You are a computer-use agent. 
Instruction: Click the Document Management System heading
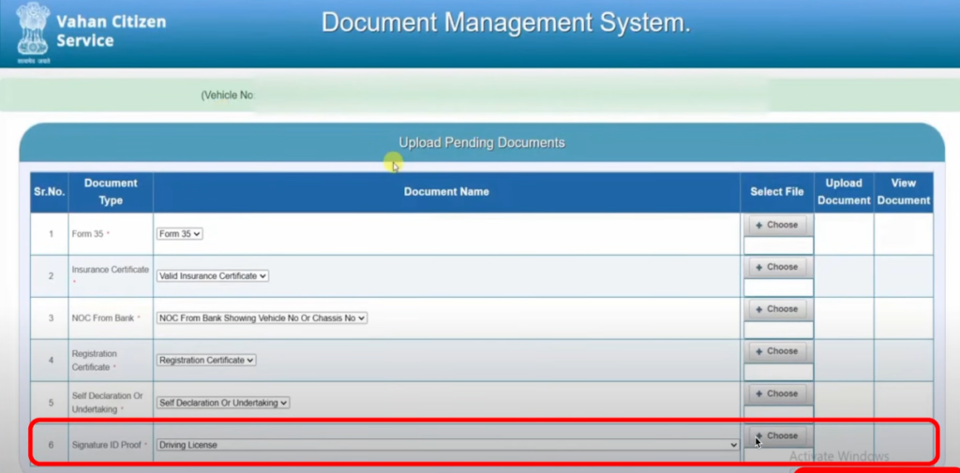click(505, 23)
